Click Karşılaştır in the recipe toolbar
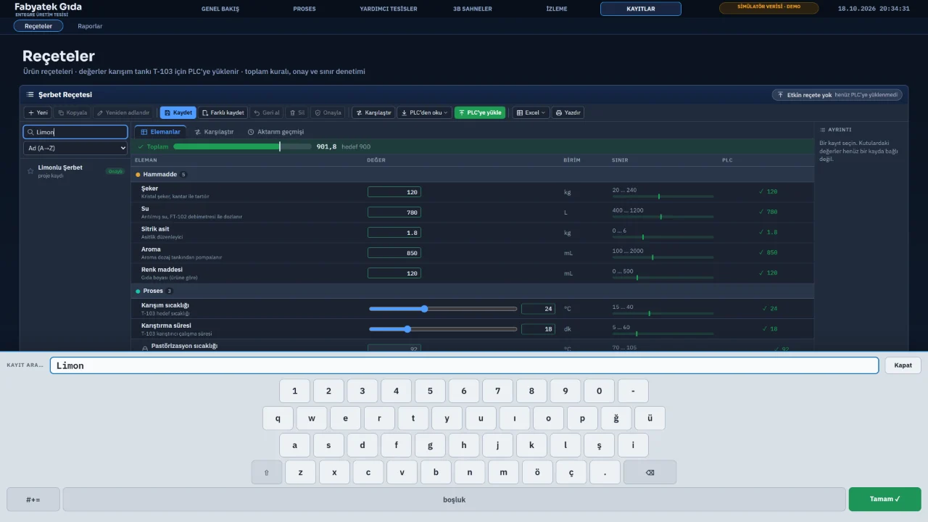Screen dimensions: 928x522 (373, 112)
